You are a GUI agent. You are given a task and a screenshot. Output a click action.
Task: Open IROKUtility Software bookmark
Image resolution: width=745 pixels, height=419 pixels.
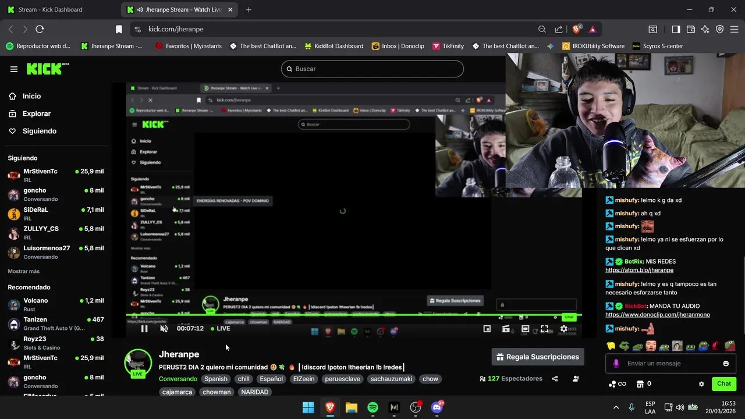(x=594, y=46)
